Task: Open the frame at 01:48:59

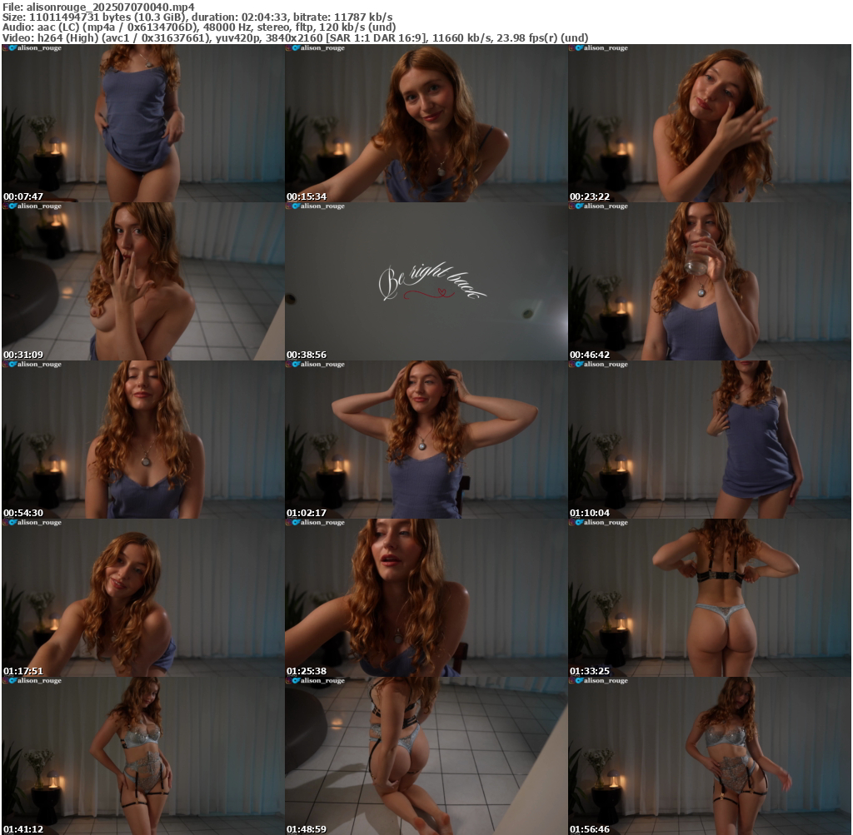Action: [426, 756]
